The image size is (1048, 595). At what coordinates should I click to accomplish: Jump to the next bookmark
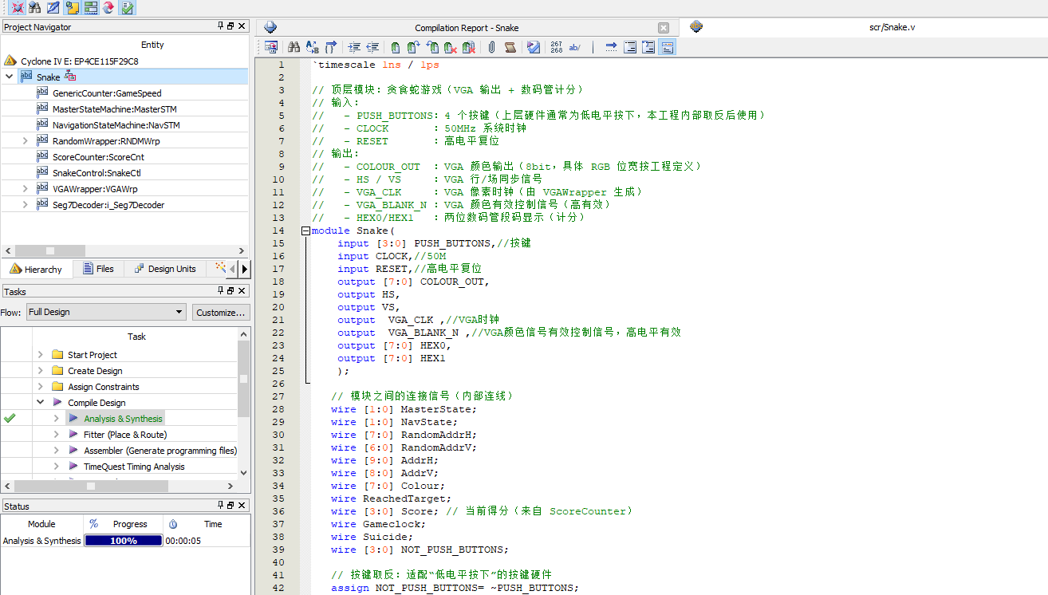[x=414, y=47]
